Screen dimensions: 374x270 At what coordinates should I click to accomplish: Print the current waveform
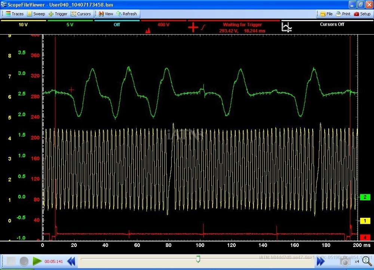pyautogui.click(x=343, y=14)
